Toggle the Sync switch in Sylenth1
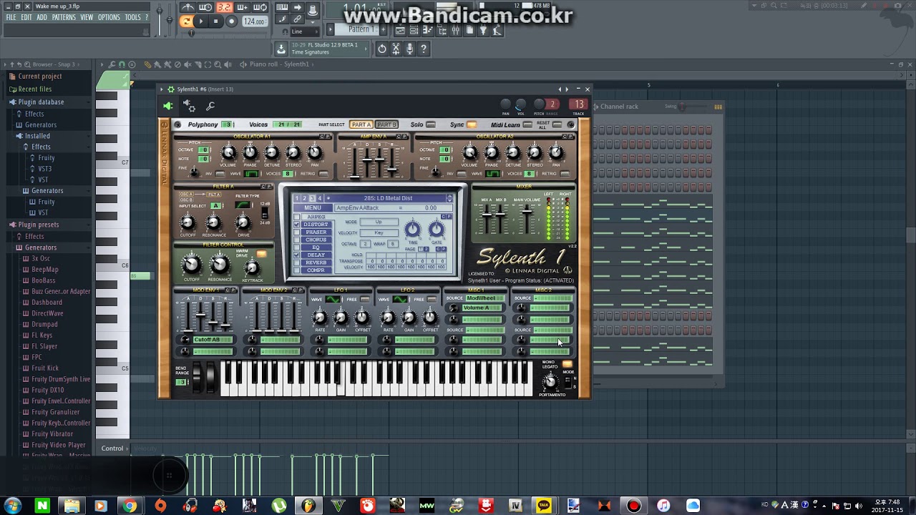 point(472,124)
